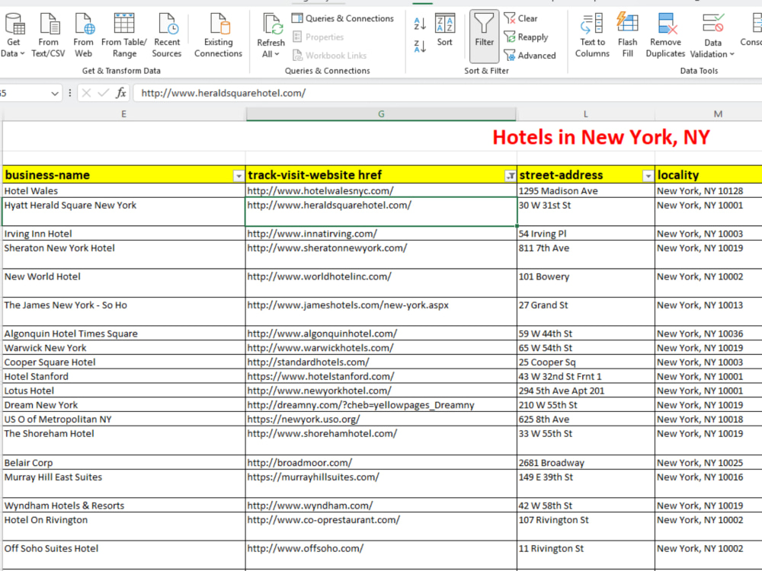The image size is (762, 571).
Task: Confirm entry with checkmark icon
Action: click(x=103, y=93)
